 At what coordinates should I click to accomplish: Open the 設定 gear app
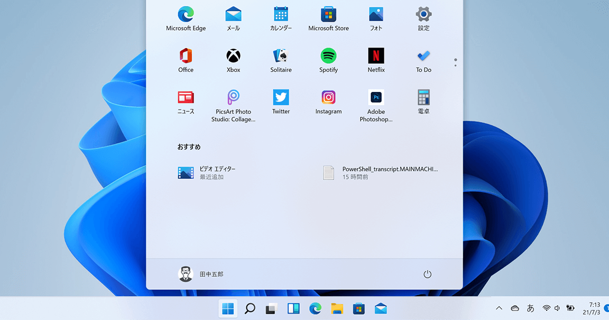423,18
